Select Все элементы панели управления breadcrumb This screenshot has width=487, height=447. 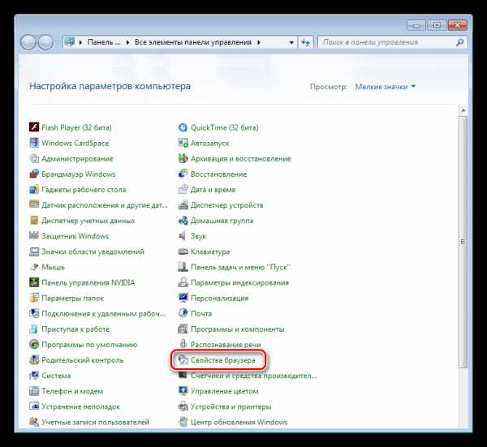point(193,42)
